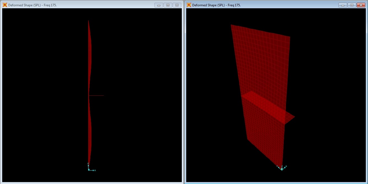Maximize the right Deformed Shape window
Screen dimensions: 368x184
point(352,5)
